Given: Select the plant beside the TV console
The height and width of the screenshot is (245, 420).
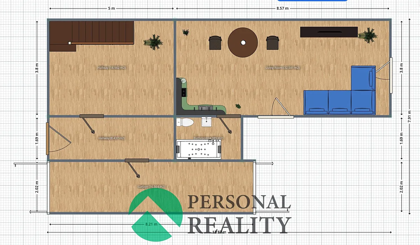Looking at the screenshot, I should (368, 34).
